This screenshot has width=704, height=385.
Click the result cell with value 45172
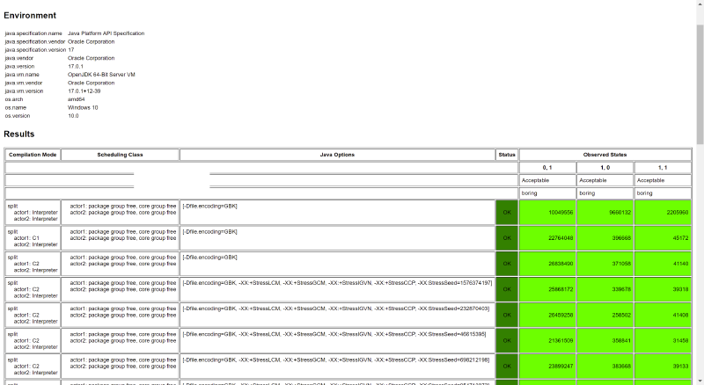663,237
